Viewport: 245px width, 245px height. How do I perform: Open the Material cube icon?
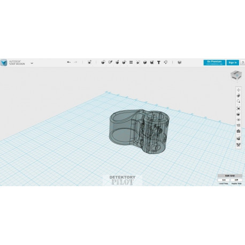[x=180, y=62]
